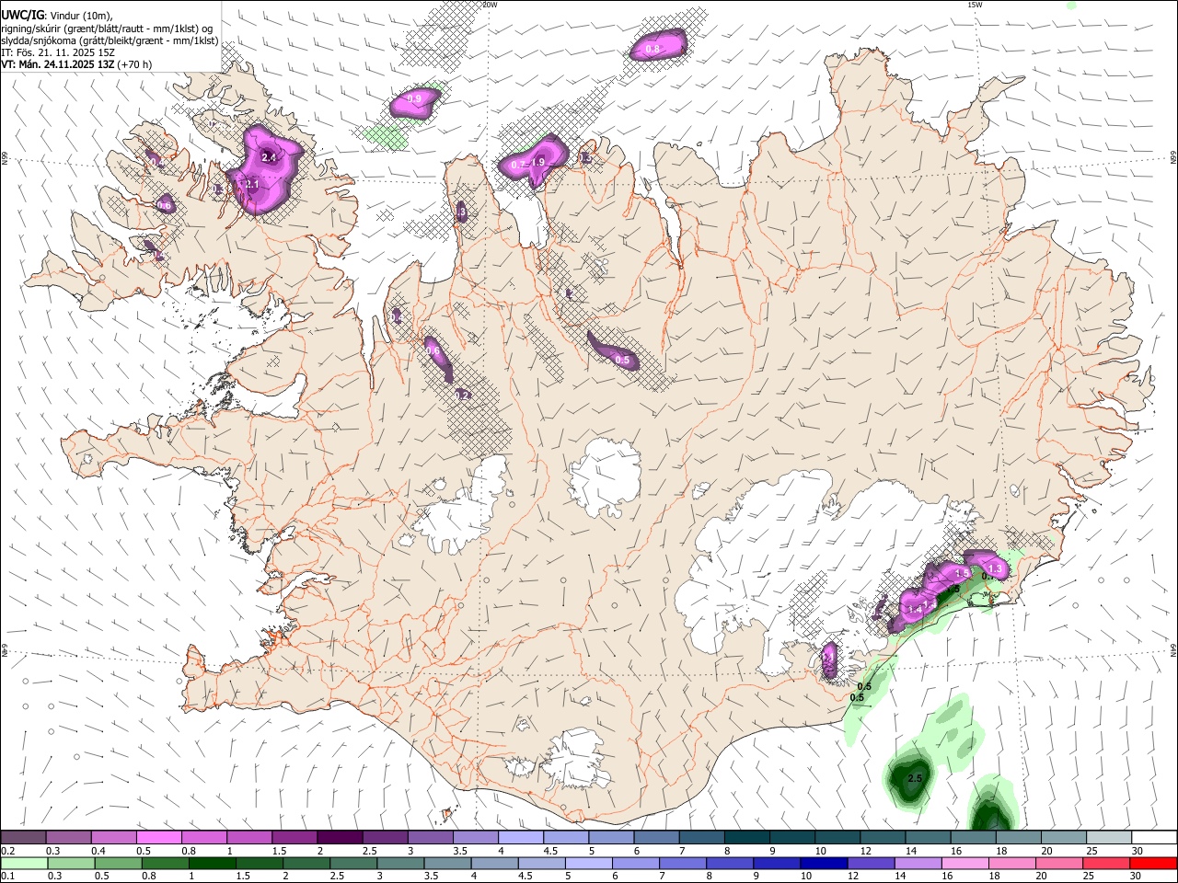Click the 15W longitude label
Viewport: 1178px width, 883px height.
pyautogui.click(x=975, y=5)
